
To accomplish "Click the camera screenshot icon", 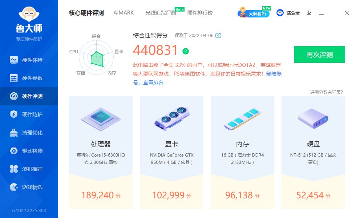I will coord(218,35).
